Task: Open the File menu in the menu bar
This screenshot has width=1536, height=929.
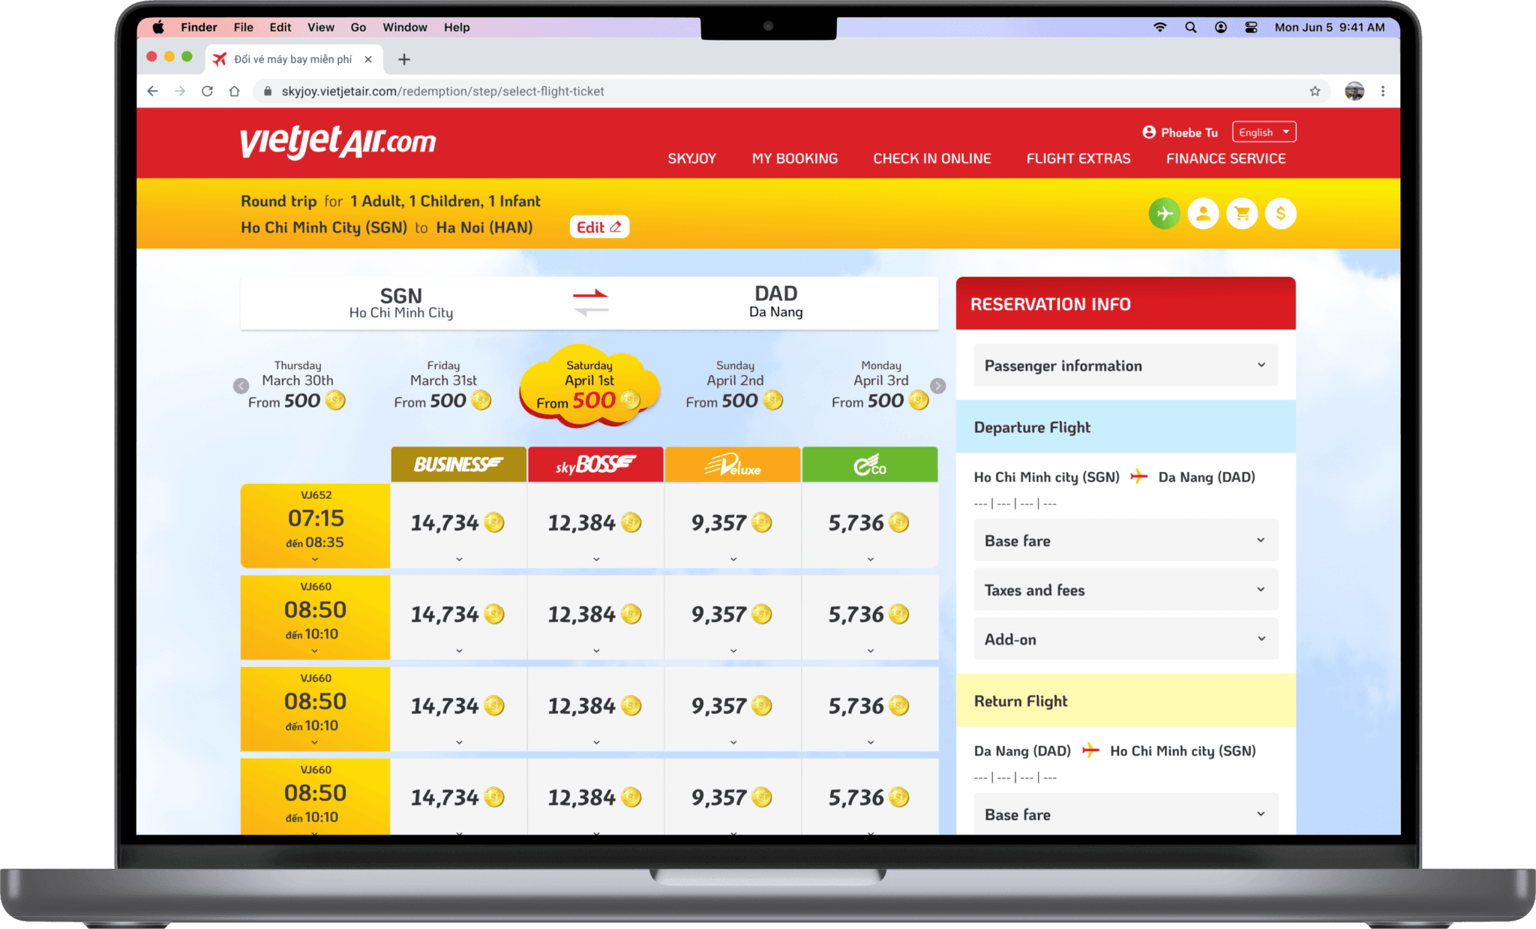Action: pos(243,27)
